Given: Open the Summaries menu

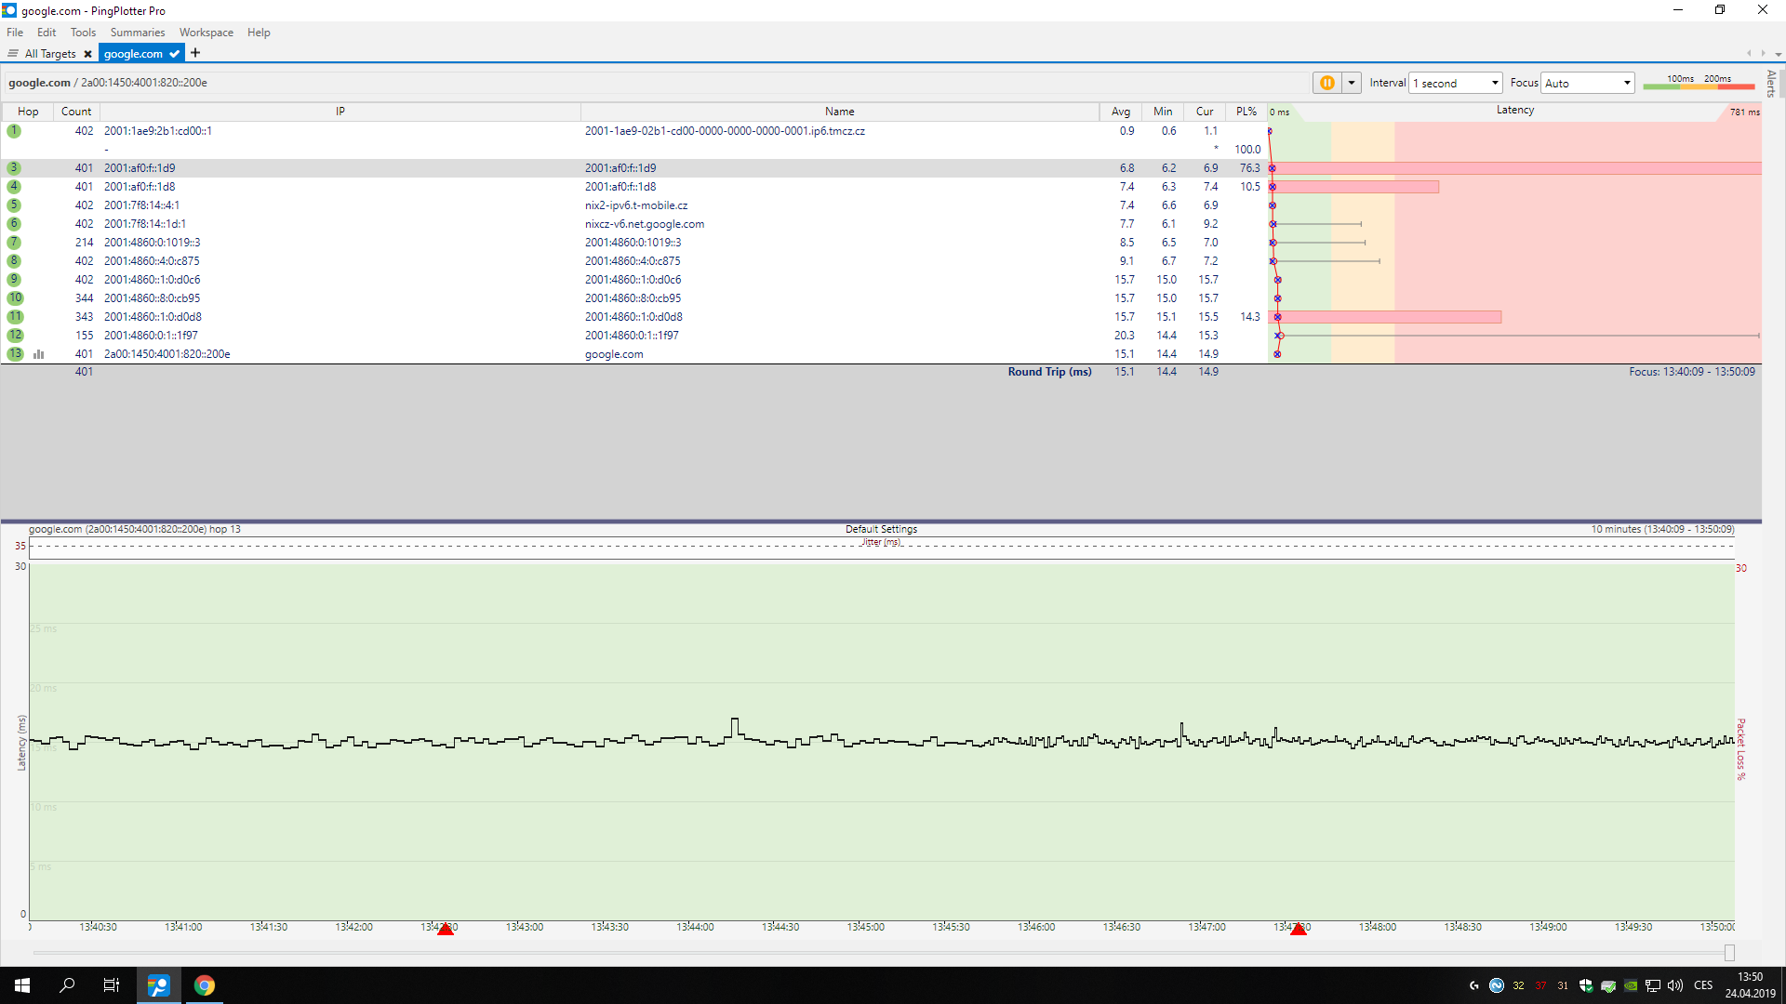Looking at the screenshot, I should tap(137, 33).
